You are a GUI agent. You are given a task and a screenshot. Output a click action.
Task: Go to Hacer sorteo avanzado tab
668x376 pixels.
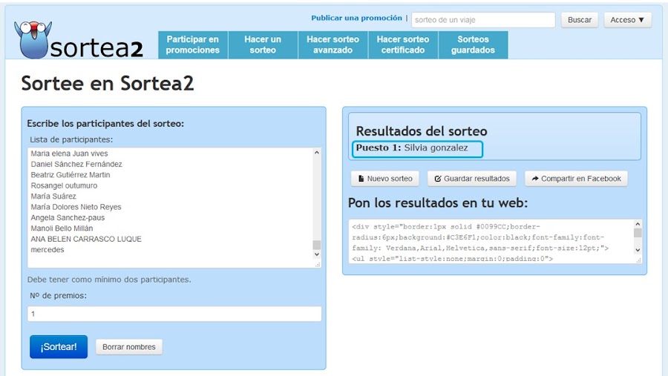(333, 44)
